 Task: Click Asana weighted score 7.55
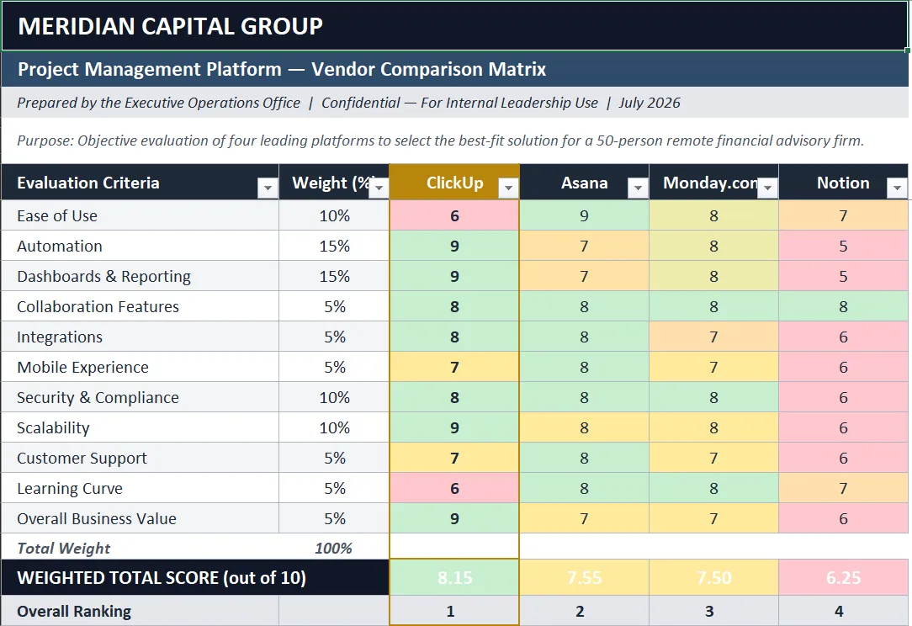point(584,578)
